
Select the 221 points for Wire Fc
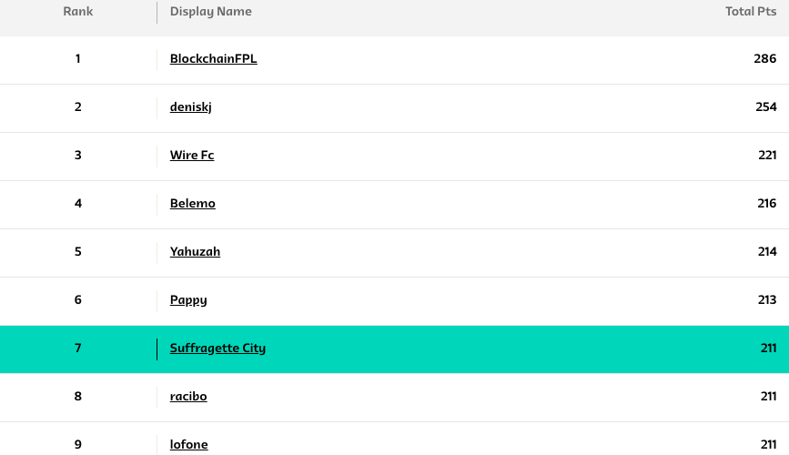tap(767, 155)
